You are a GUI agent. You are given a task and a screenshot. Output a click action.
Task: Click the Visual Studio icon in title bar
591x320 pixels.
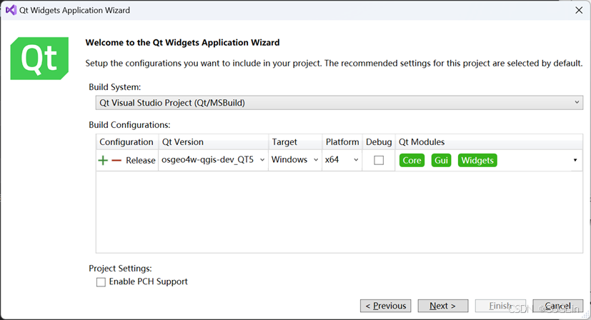(x=11, y=10)
